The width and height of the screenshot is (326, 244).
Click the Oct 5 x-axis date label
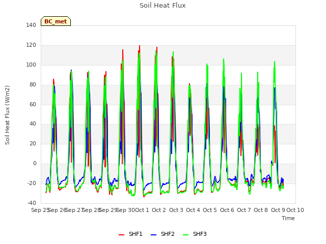click(210, 210)
